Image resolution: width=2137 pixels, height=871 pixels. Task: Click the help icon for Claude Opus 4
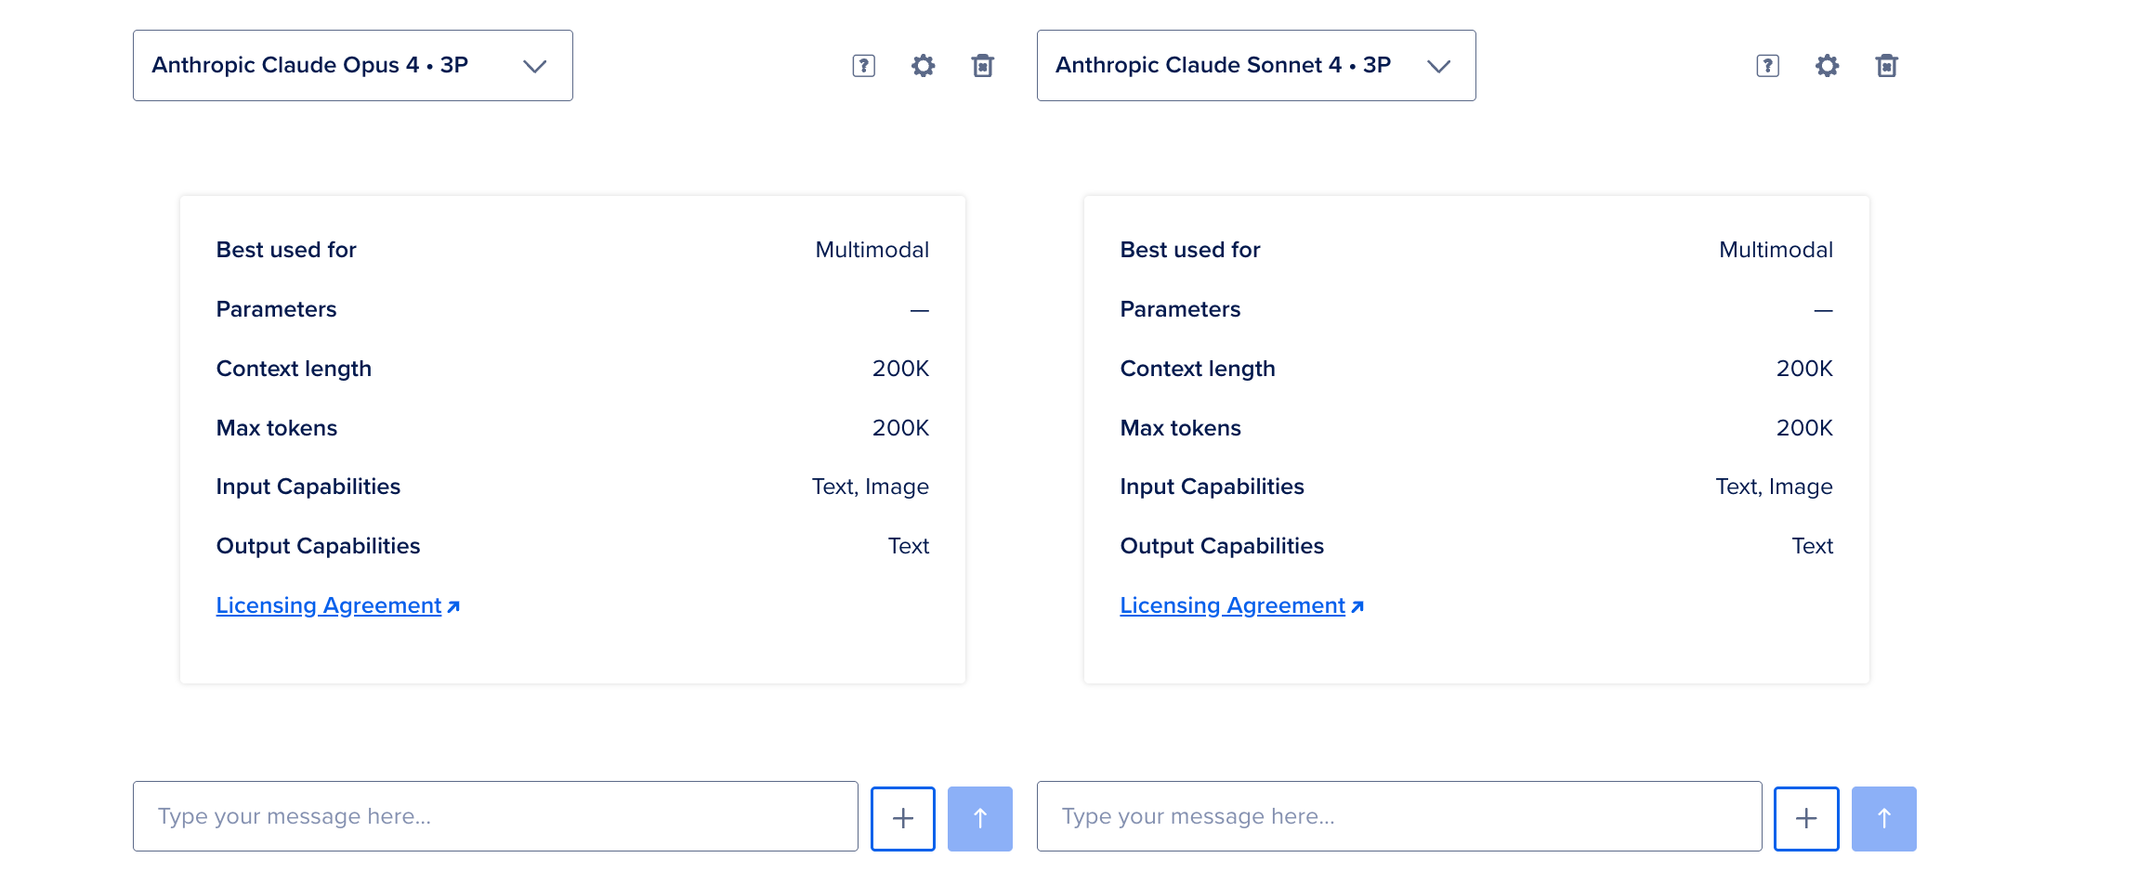coord(863,65)
